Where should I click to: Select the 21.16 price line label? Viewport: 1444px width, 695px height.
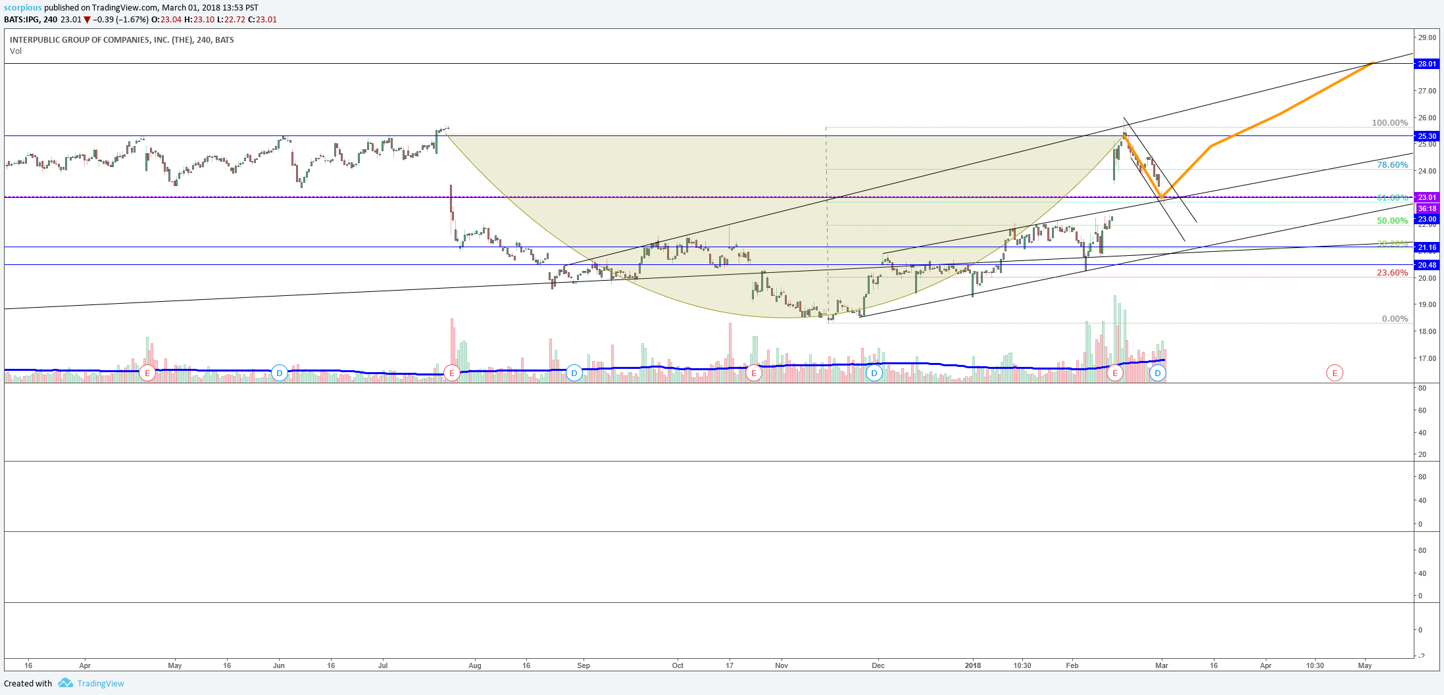[1427, 248]
